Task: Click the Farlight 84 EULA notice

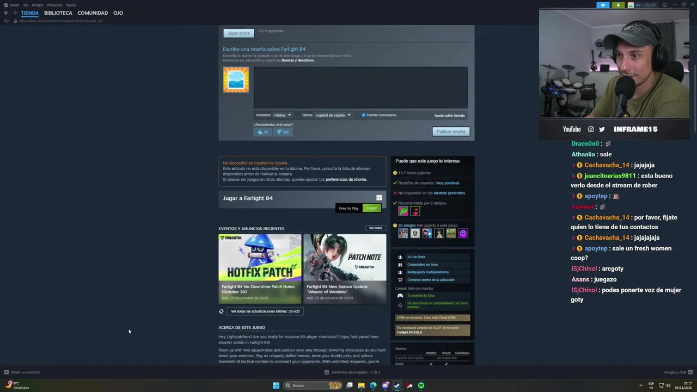Action: (x=432, y=330)
